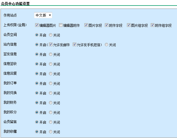Toggle the 允许发手机短信 checkbox
The height and width of the screenshot is (138, 177).
[74, 45]
